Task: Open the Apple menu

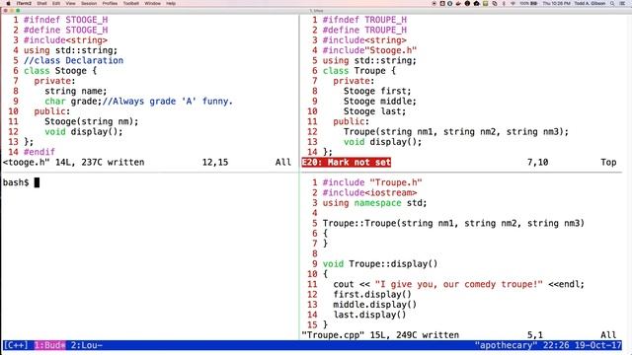Action: point(8,3)
